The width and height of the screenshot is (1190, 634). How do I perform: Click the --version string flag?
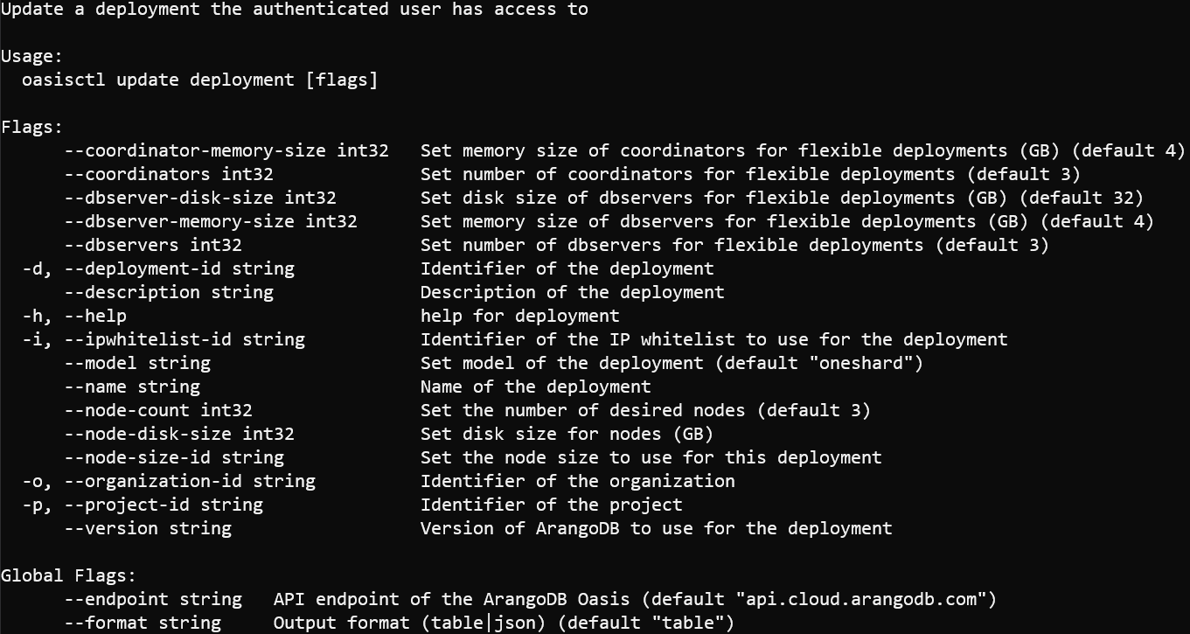pyautogui.click(x=147, y=528)
